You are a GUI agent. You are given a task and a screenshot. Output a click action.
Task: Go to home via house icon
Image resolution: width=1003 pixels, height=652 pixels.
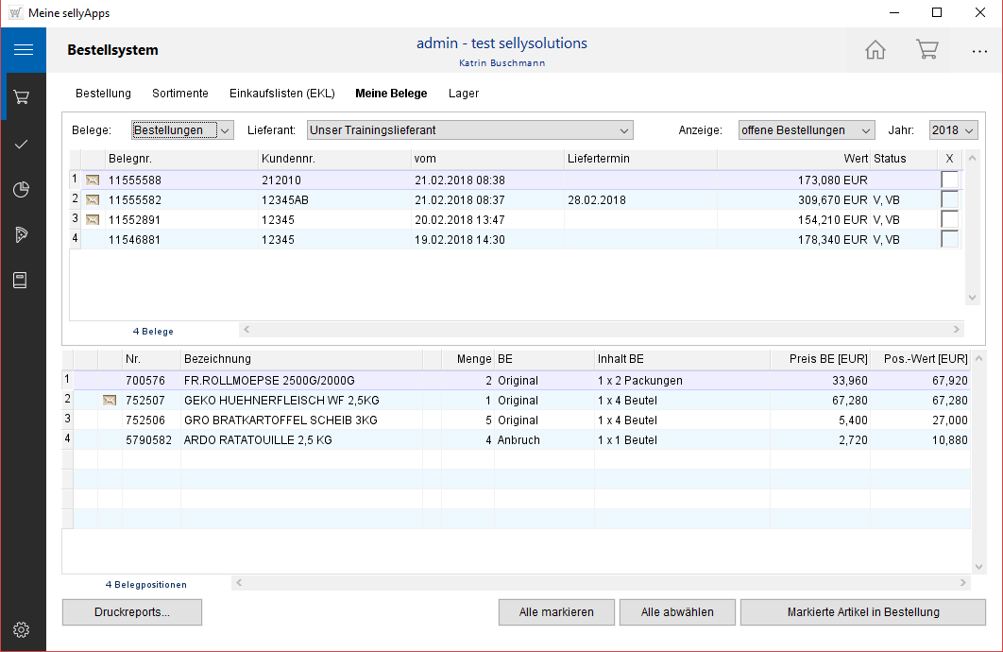(x=875, y=50)
